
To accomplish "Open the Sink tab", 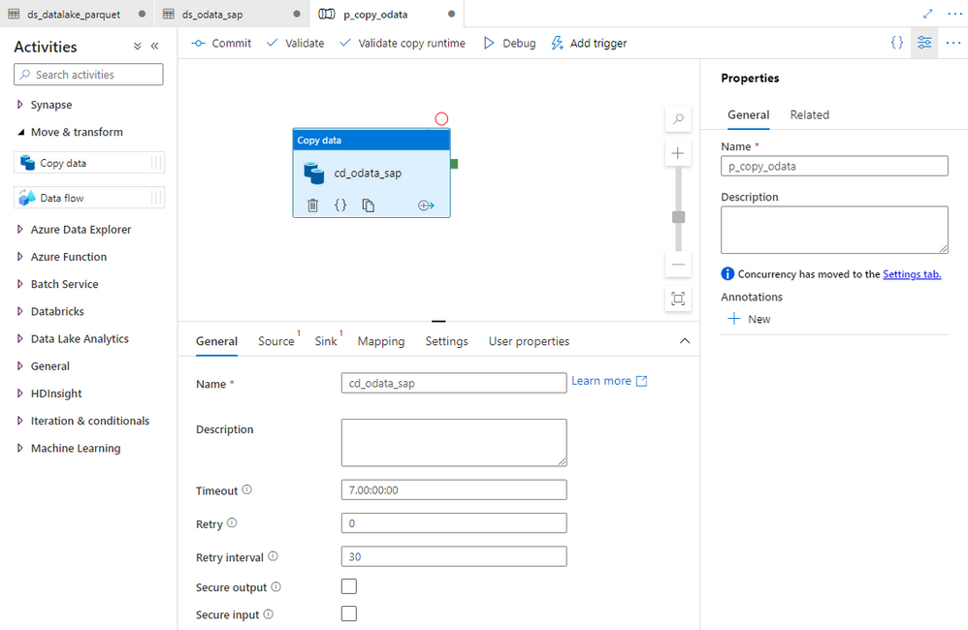I will coord(325,341).
